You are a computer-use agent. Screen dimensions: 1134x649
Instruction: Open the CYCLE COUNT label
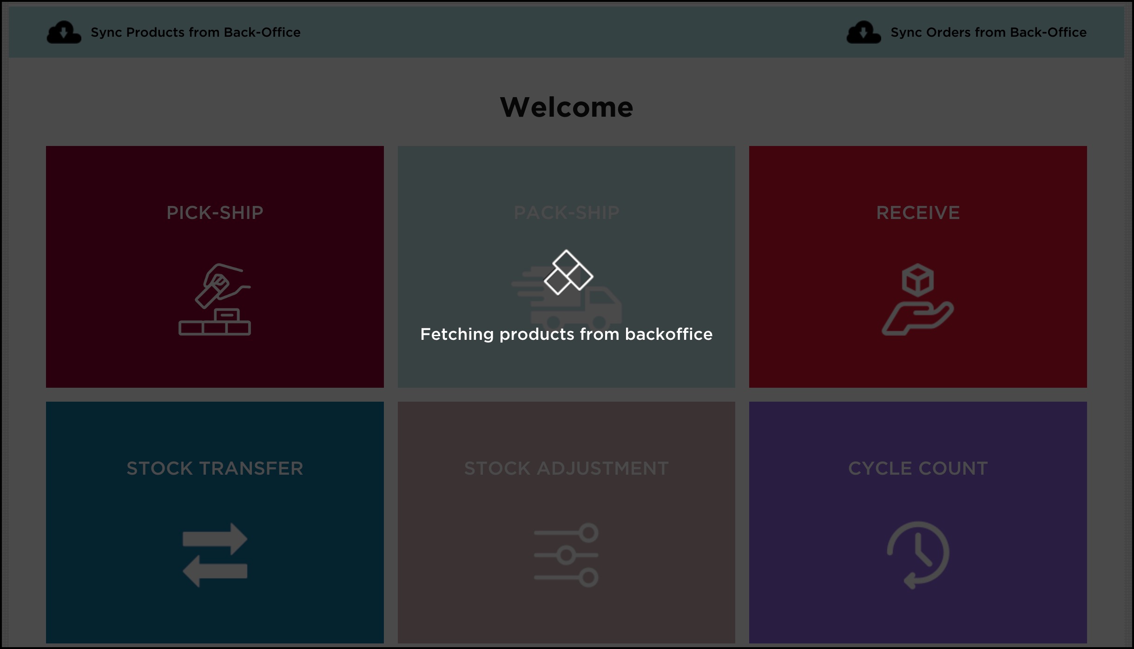(917, 468)
